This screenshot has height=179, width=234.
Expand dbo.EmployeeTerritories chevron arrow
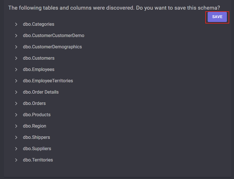point(16,81)
